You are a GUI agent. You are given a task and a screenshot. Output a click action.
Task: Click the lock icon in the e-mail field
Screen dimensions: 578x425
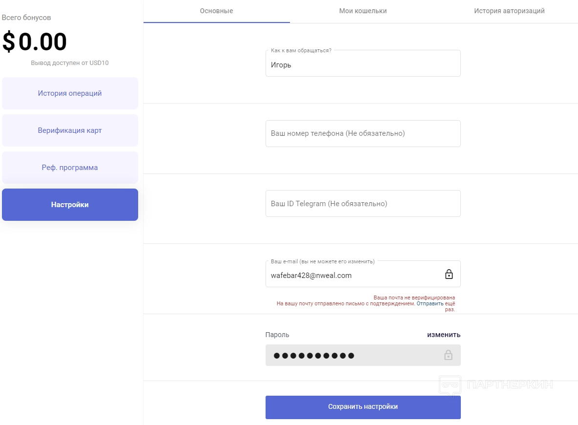pos(449,275)
